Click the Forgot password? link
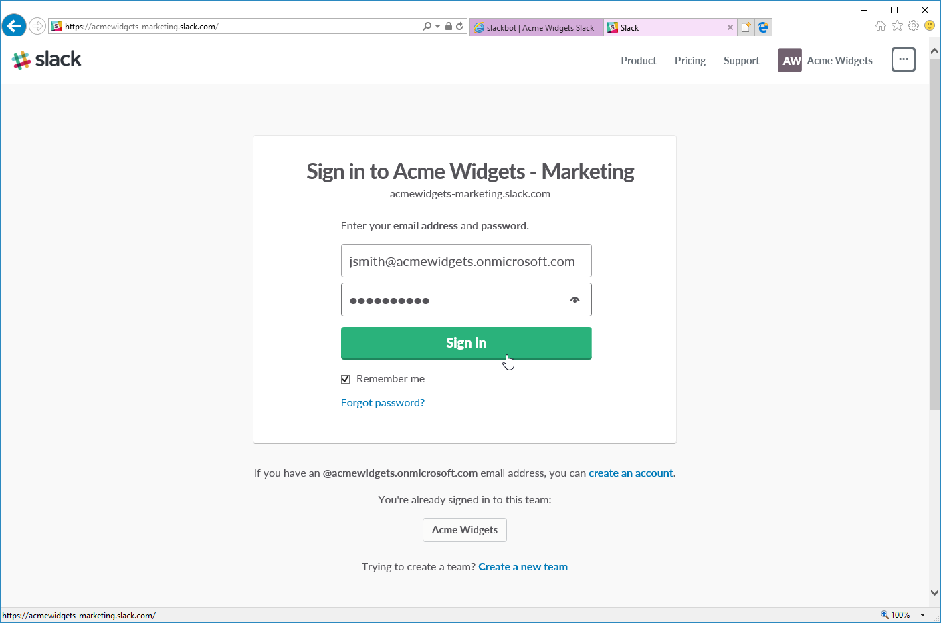The width and height of the screenshot is (941, 623). [383, 402]
